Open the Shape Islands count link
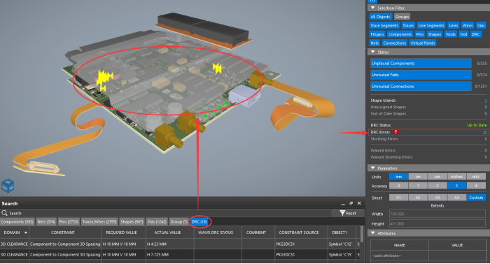The image size is (490, 264). pyautogui.click(x=486, y=101)
